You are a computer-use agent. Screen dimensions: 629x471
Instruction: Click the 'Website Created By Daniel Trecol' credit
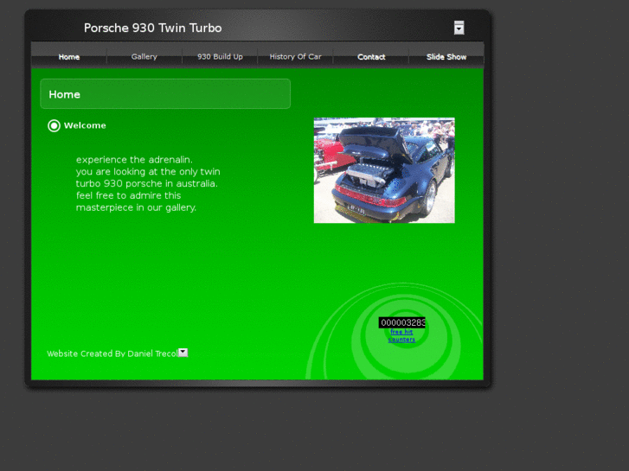click(112, 353)
